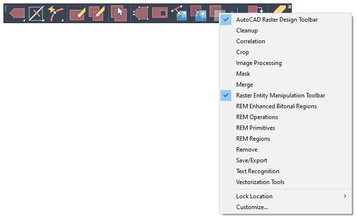Click the crossed-out box flyout icon
The width and height of the screenshot is (357, 219).
(x=36, y=13)
